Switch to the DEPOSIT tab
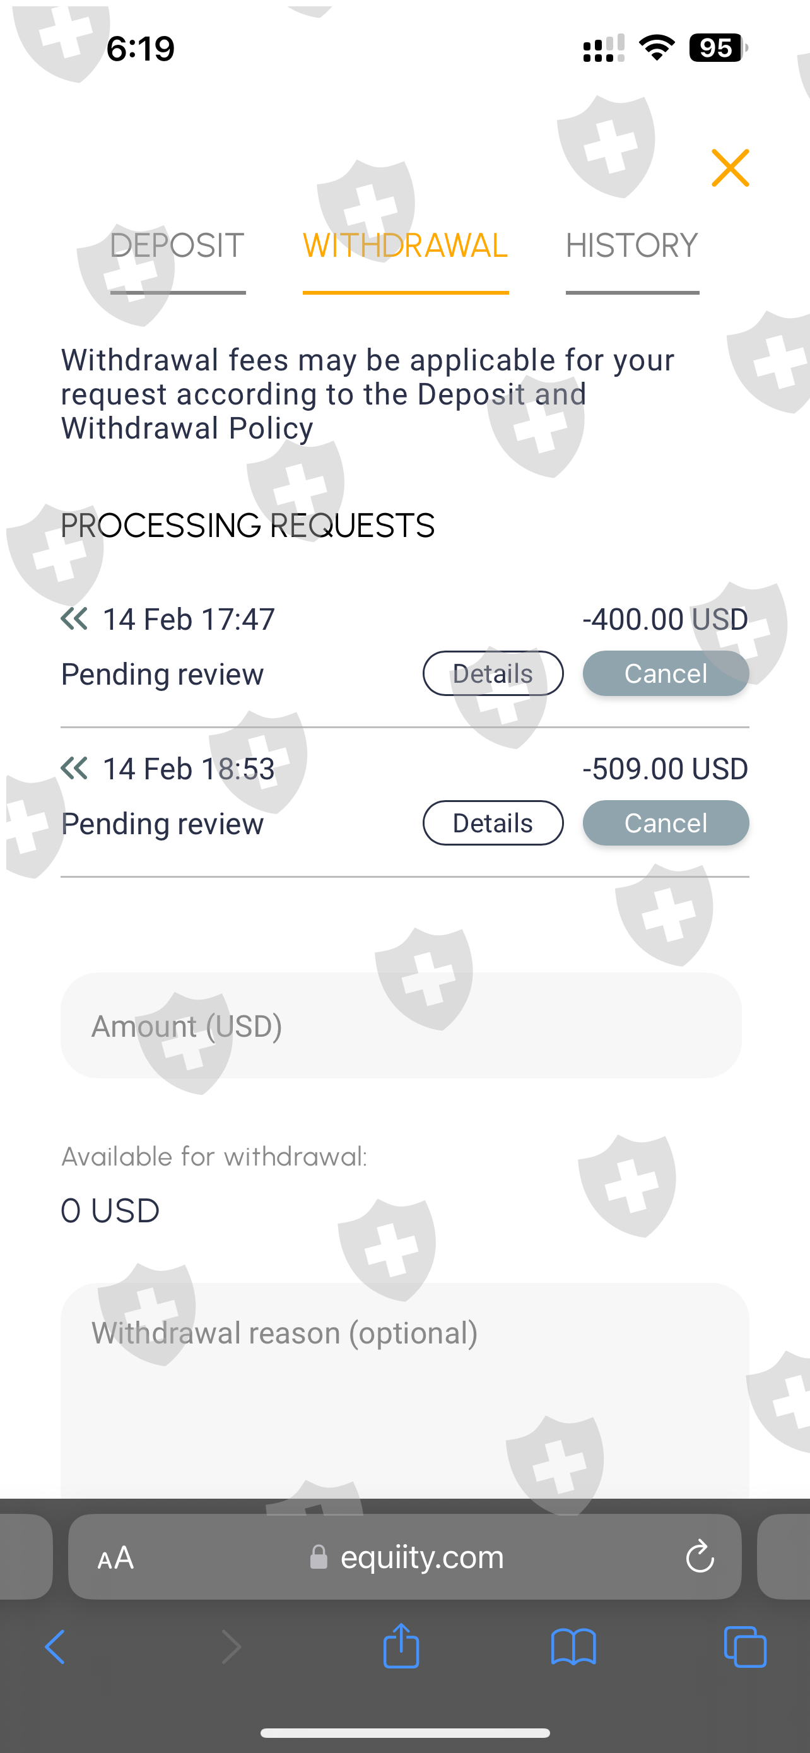The image size is (810, 1753). tap(177, 246)
